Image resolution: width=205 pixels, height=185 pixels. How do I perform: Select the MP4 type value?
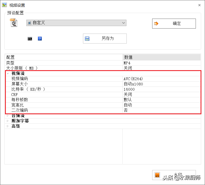click(127, 63)
